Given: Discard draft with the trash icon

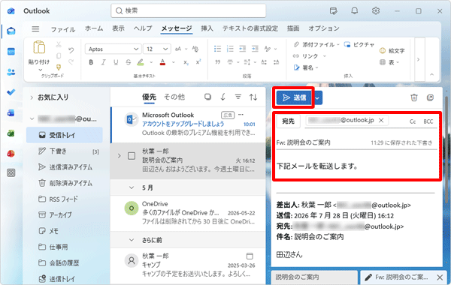Looking at the screenshot, I should coord(414,97).
